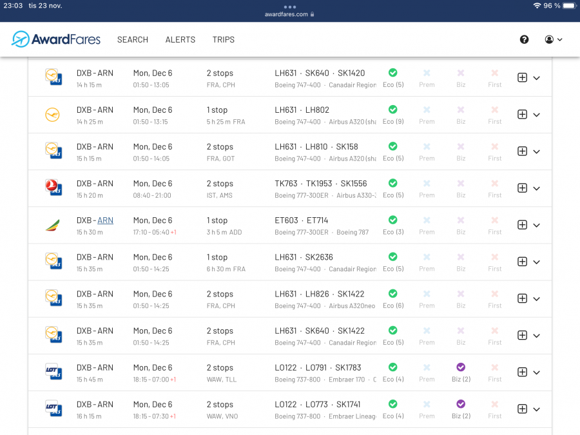Select Eco (3) on the Ethiopian flight
Image resolution: width=580 pixels, height=435 pixels.
pos(392,224)
